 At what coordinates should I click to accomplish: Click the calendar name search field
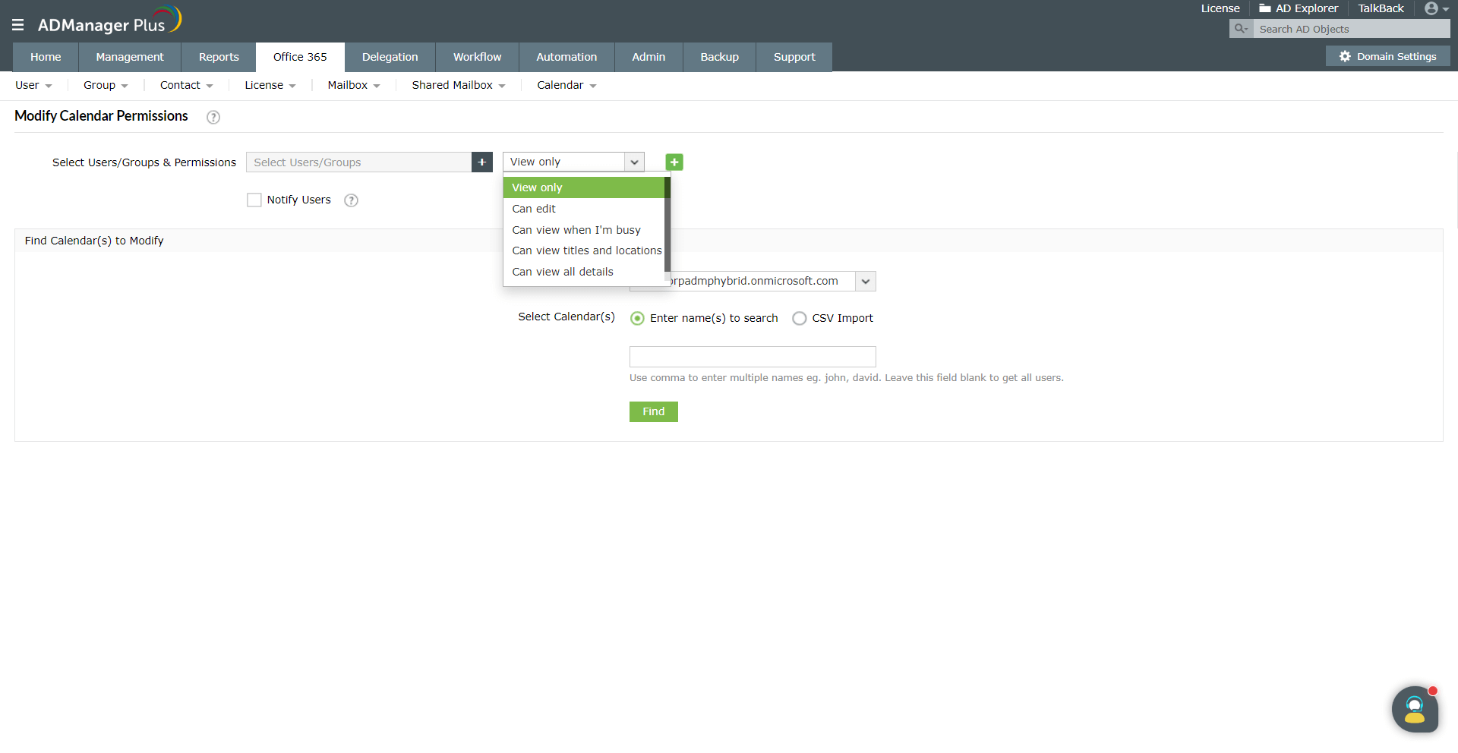click(753, 357)
